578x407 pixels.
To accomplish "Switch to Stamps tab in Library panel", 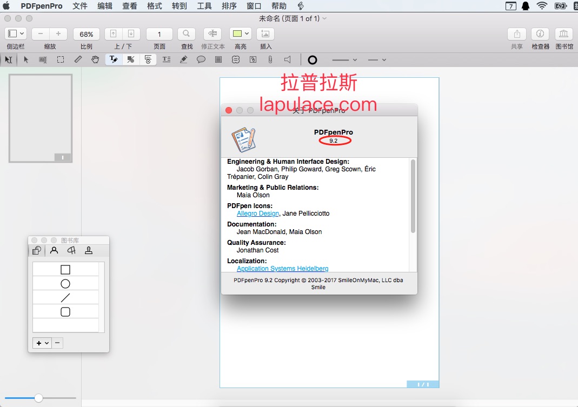I will click(89, 251).
